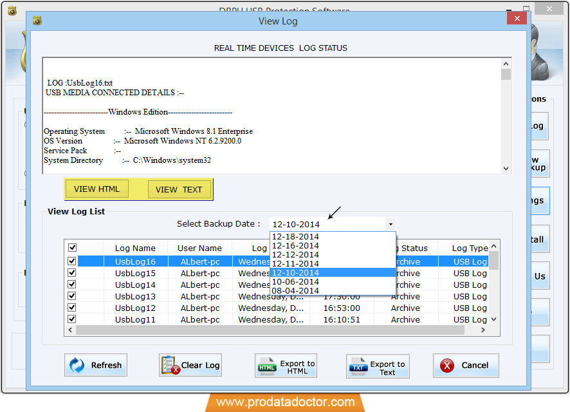Toggle the select-all checkbox in table header
570x412 pixels.
(x=72, y=248)
